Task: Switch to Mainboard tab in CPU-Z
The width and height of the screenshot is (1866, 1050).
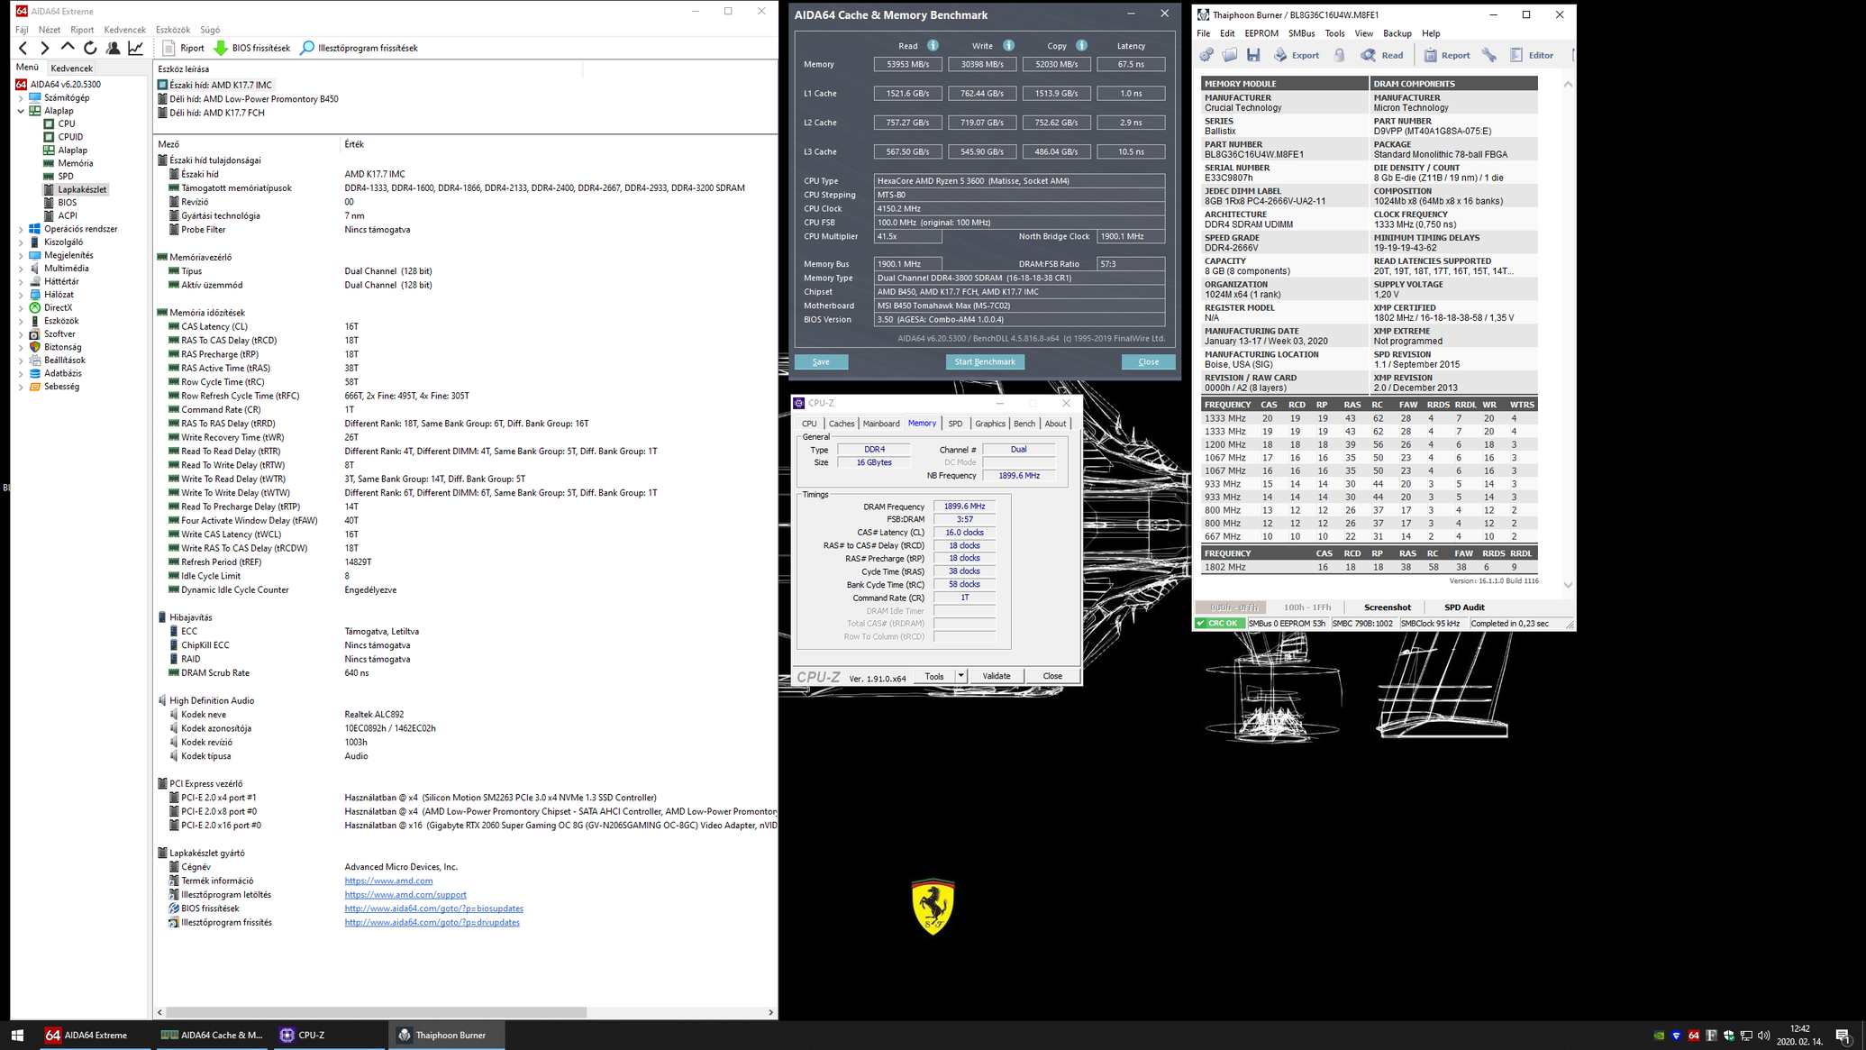Action: pyautogui.click(x=881, y=424)
